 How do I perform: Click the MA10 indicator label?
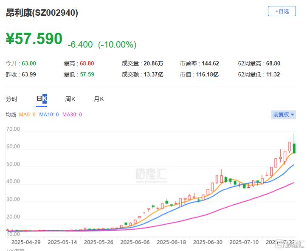pyautogui.click(x=49, y=115)
